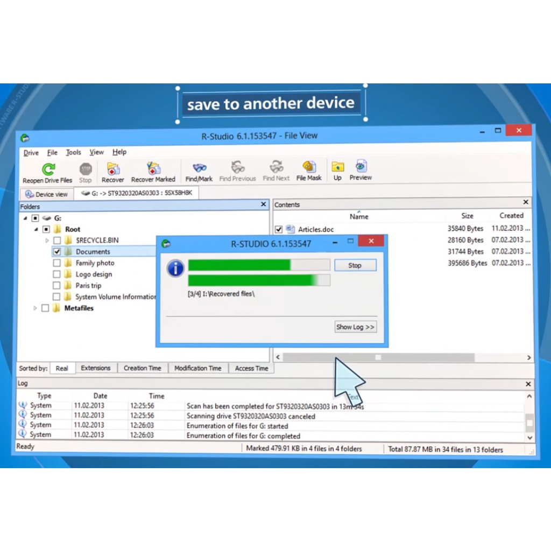Click the Stop toolbar icon
This screenshot has height=551, width=551.
(x=86, y=169)
